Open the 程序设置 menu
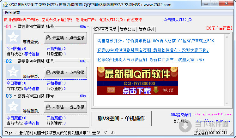236x138 pixels. [12, 13]
